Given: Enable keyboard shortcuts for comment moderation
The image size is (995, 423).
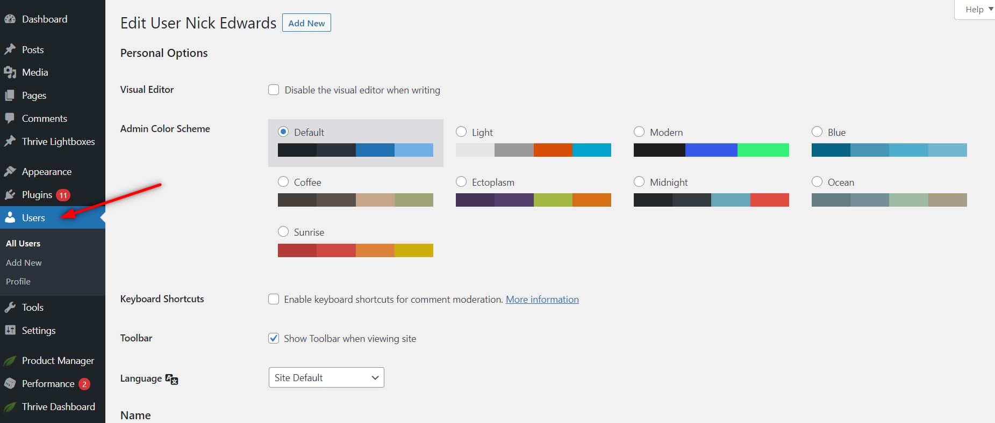Looking at the screenshot, I should 274,299.
